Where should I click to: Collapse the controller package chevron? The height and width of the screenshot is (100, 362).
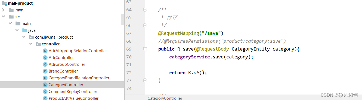point(30,44)
